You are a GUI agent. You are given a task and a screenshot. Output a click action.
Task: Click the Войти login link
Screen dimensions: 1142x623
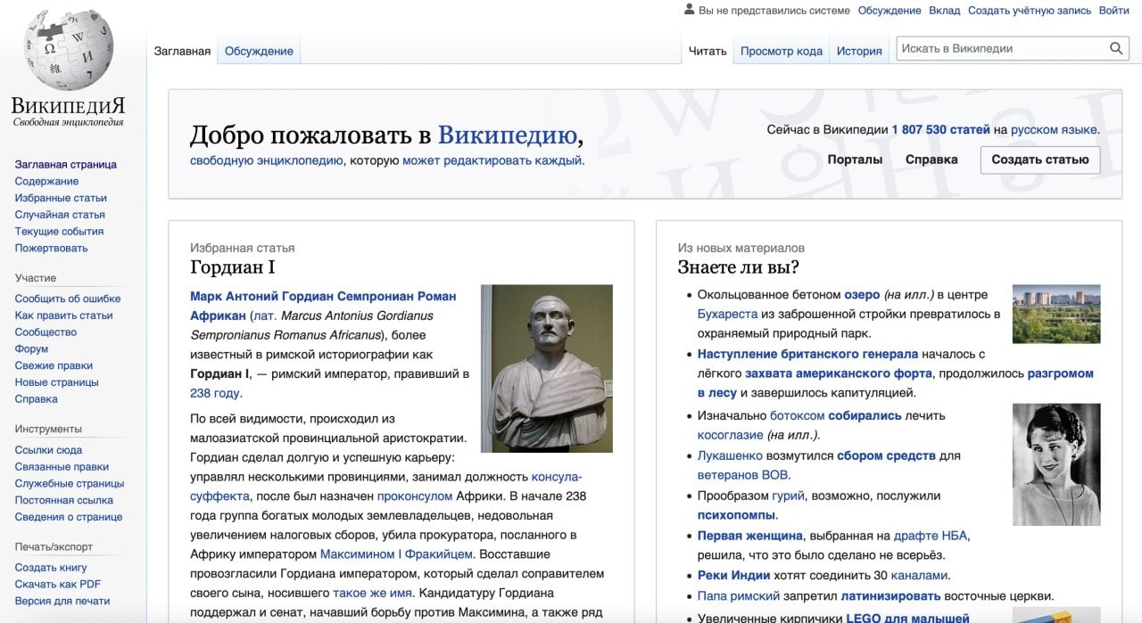(x=1114, y=11)
